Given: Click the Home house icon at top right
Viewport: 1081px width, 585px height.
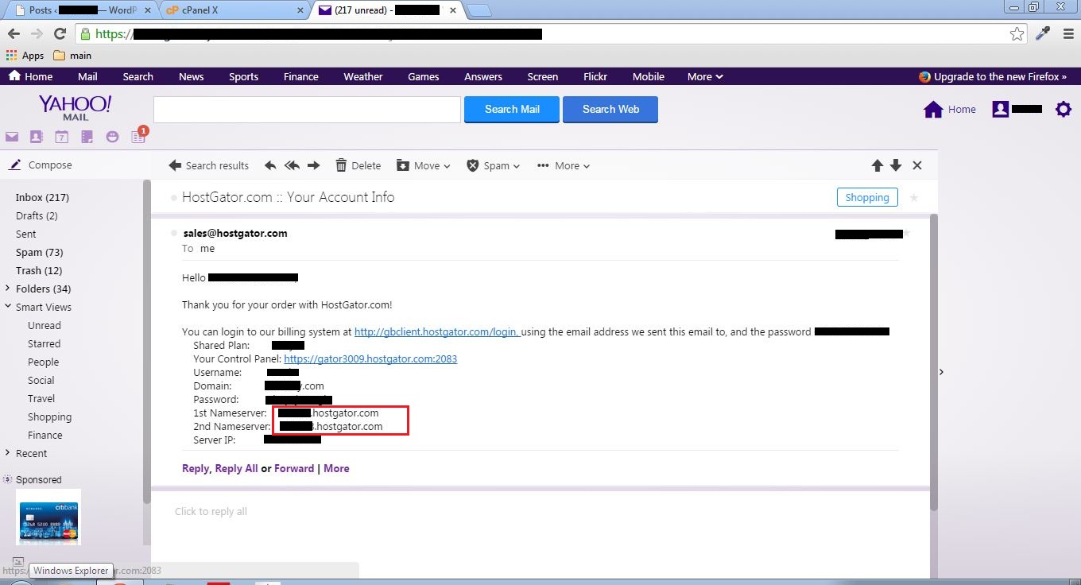Looking at the screenshot, I should pyautogui.click(x=933, y=109).
